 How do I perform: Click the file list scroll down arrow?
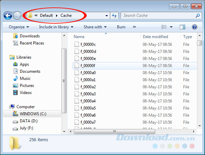[200, 126]
